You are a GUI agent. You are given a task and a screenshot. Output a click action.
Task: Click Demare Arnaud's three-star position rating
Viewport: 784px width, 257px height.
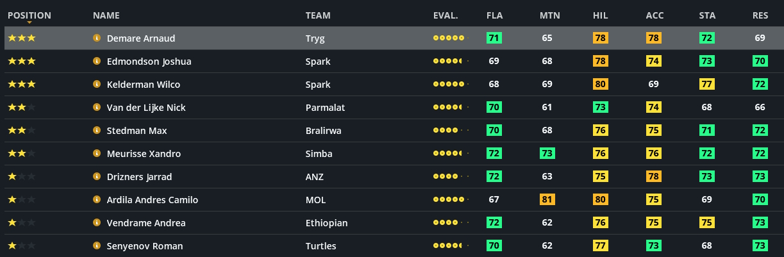click(x=22, y=38)
